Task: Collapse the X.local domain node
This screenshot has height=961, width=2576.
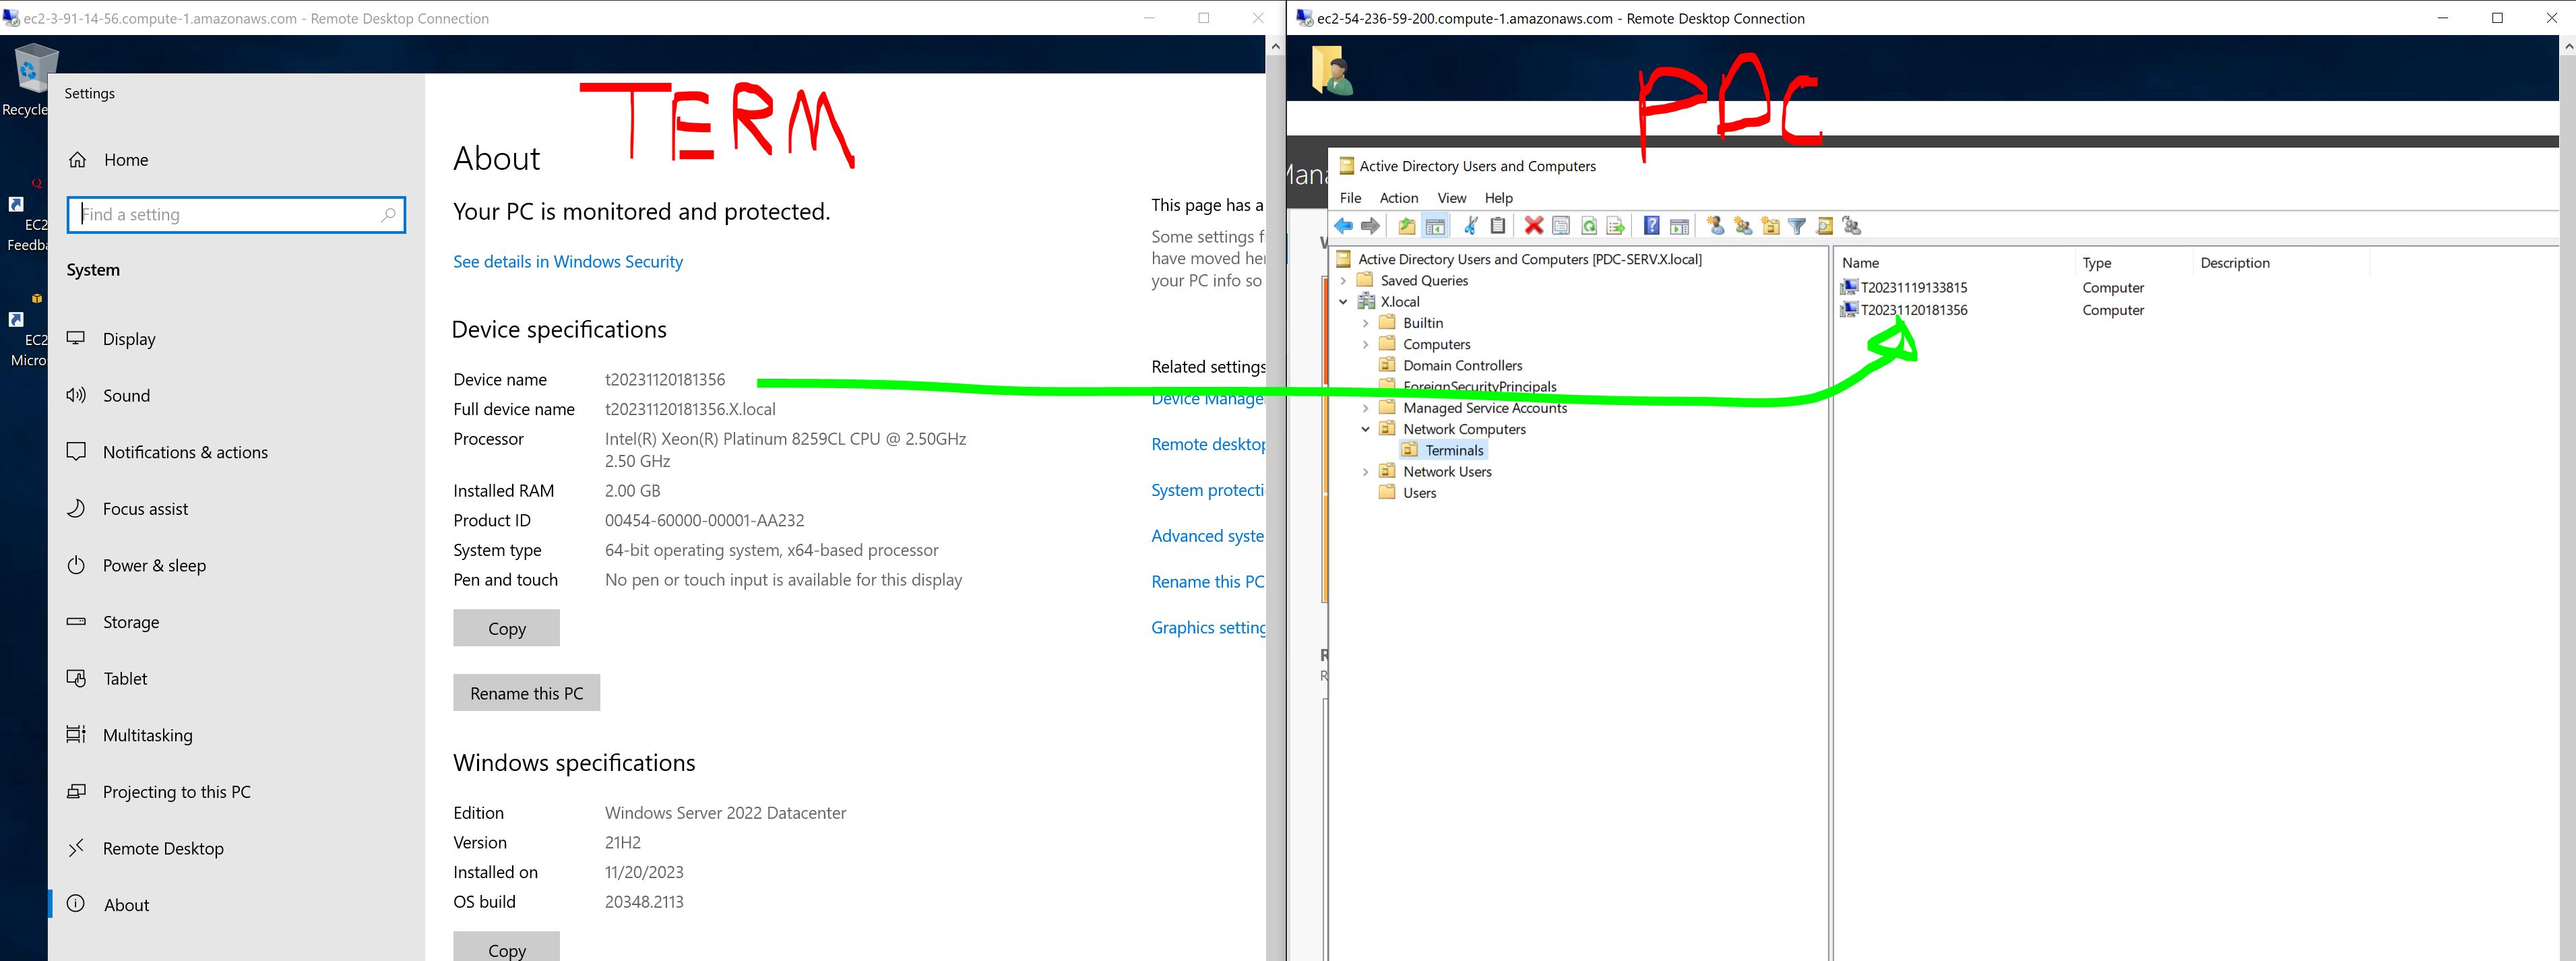Action: point(1344,302)
